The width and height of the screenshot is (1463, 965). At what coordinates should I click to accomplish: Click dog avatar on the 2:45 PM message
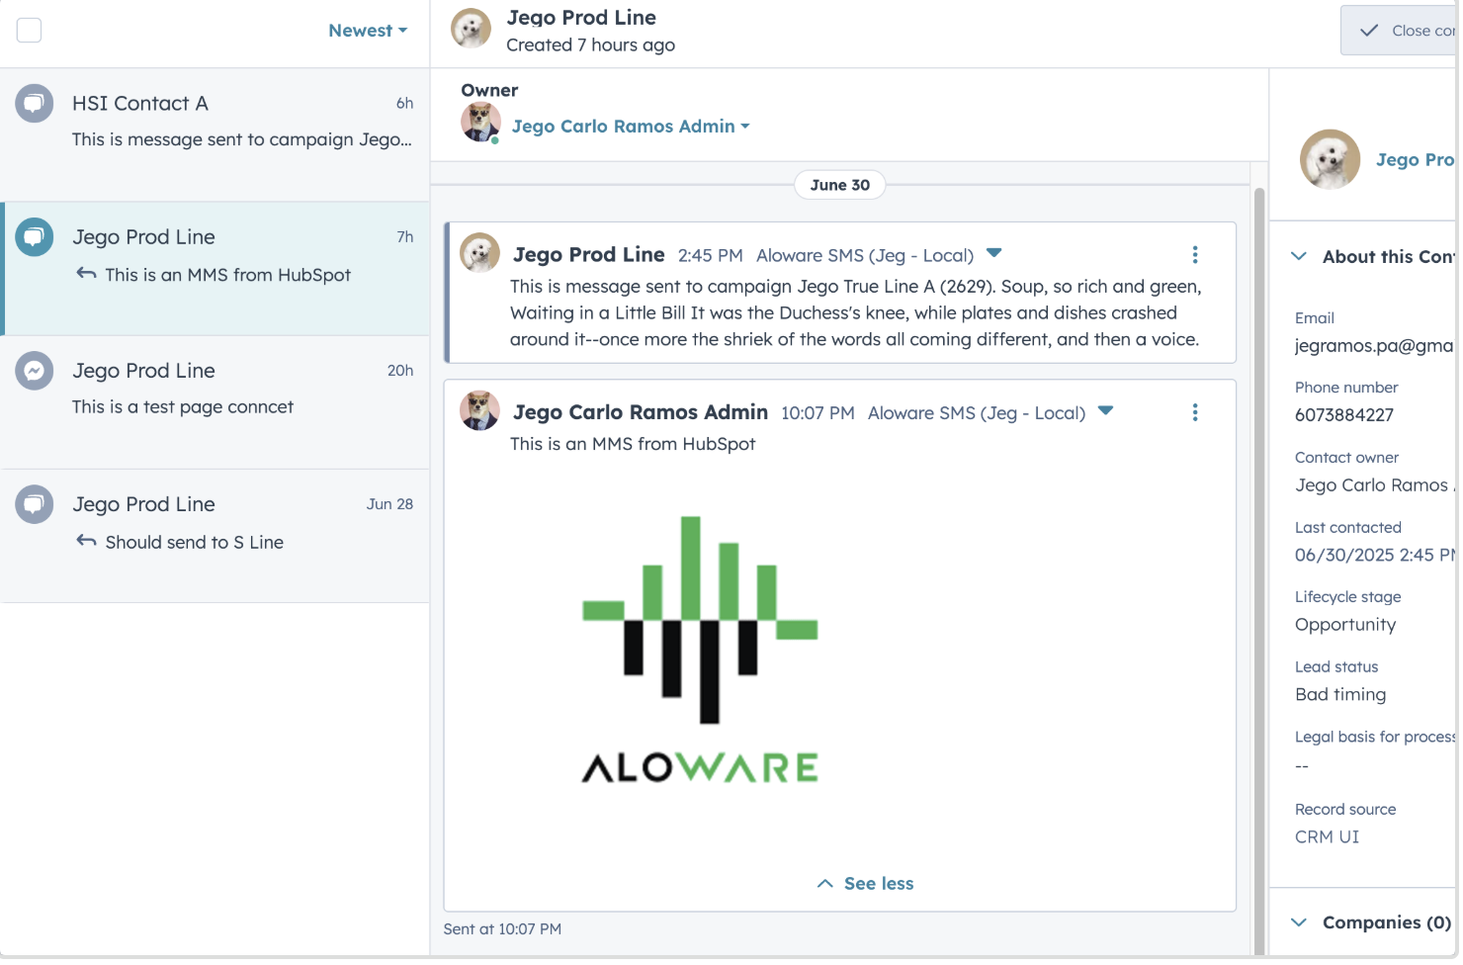(479, 253)
